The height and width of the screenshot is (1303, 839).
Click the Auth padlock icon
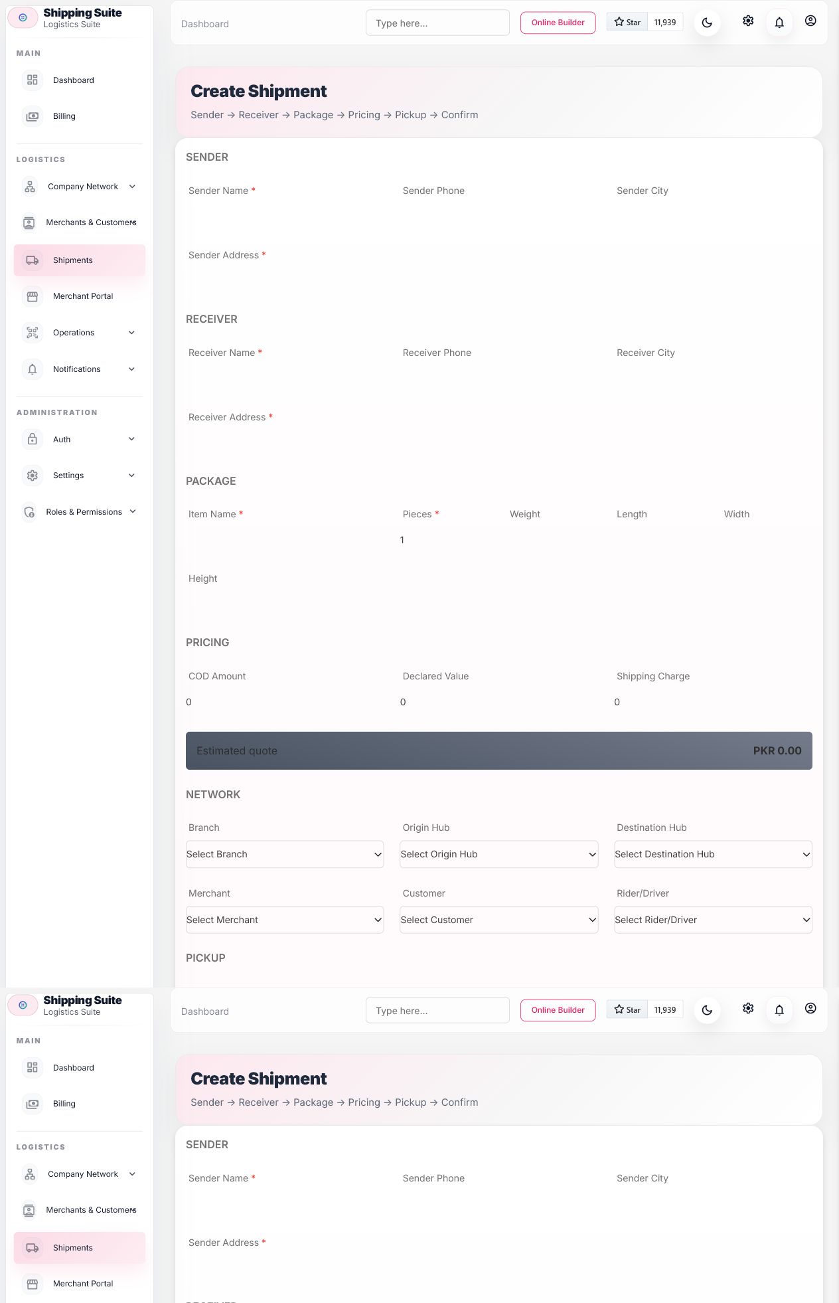point(32,440)
